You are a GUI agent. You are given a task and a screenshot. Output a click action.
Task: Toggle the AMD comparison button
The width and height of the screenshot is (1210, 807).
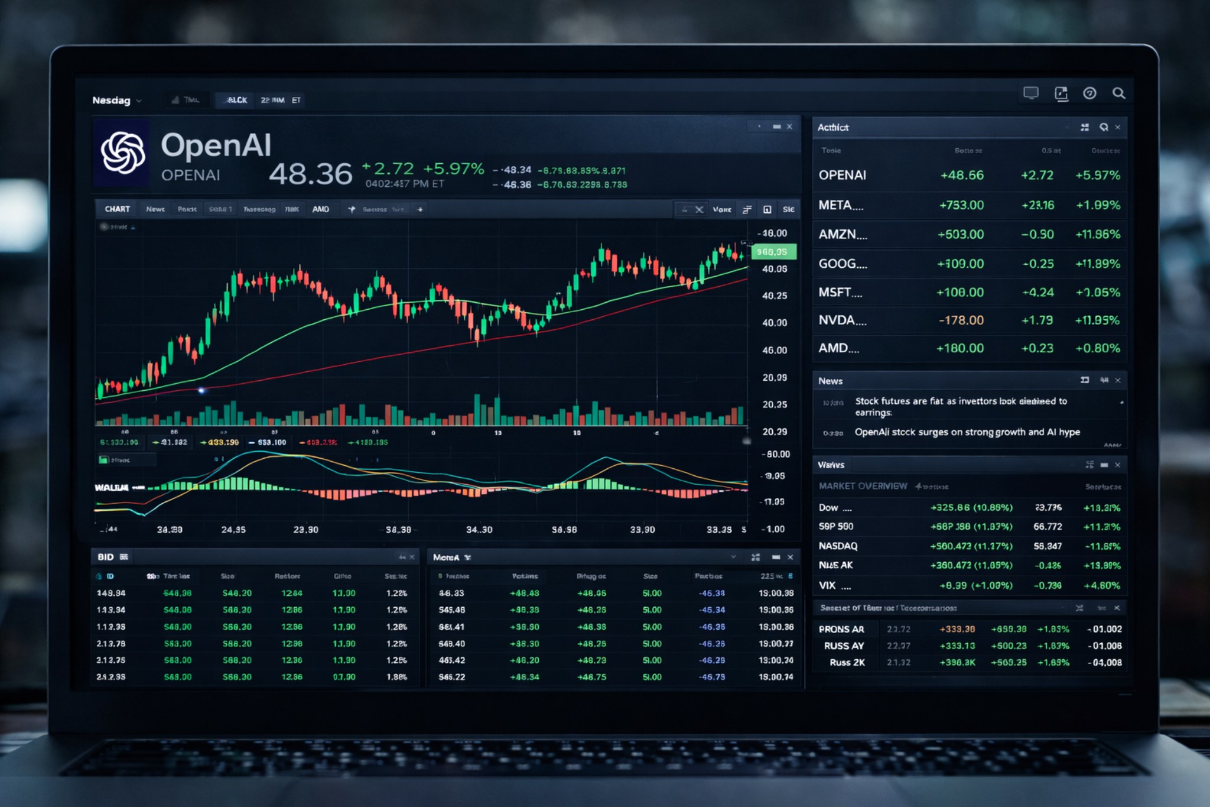(320, 209)
